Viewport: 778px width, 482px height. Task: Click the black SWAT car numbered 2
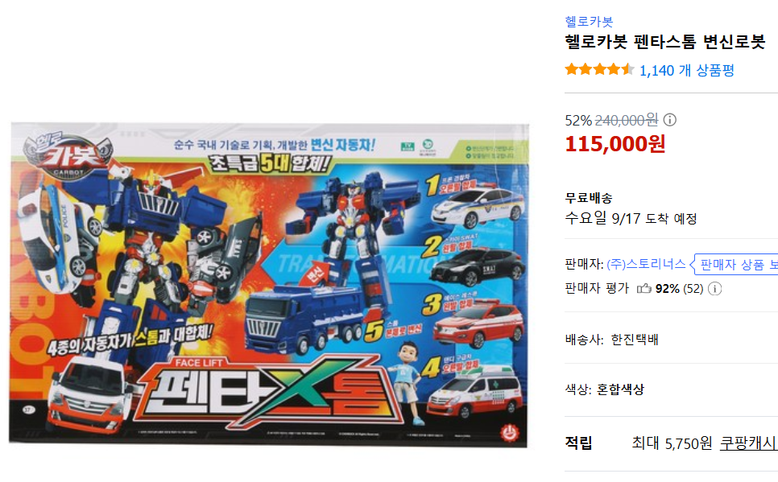pyautogui.click(x=476, y=266)
